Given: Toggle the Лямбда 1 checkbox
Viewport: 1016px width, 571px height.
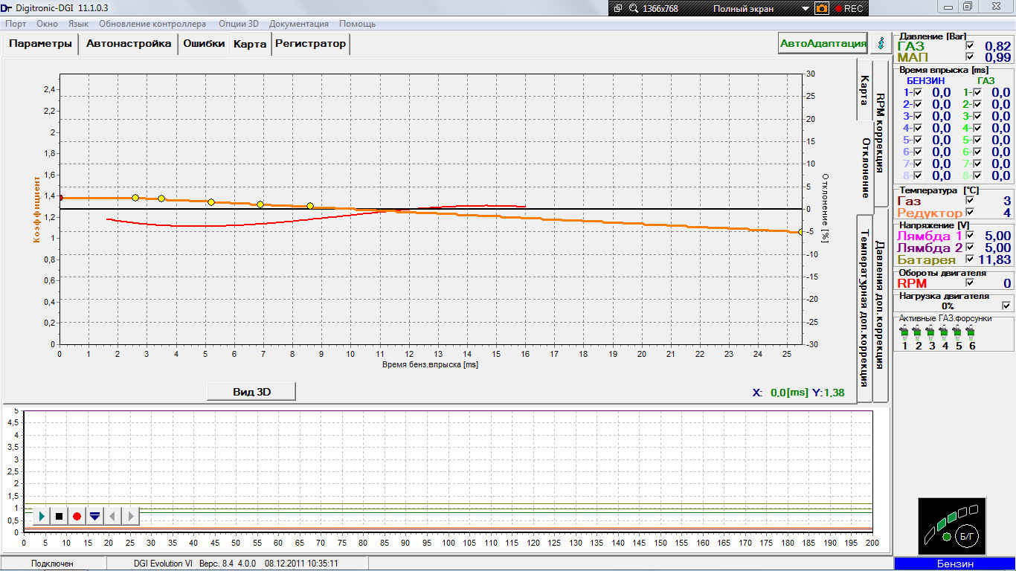Looking at the screenshot, I should point(969,236).
